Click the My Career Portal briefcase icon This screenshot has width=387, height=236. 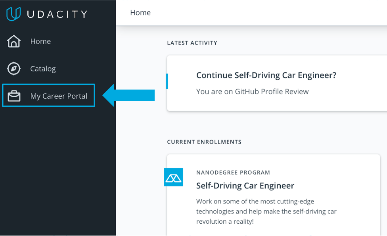(x=13, y=95)
